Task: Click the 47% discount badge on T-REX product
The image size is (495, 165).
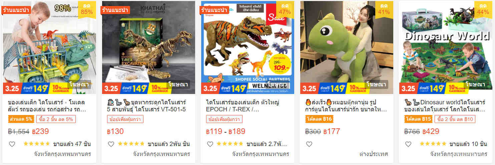Action: pos(285,9)
